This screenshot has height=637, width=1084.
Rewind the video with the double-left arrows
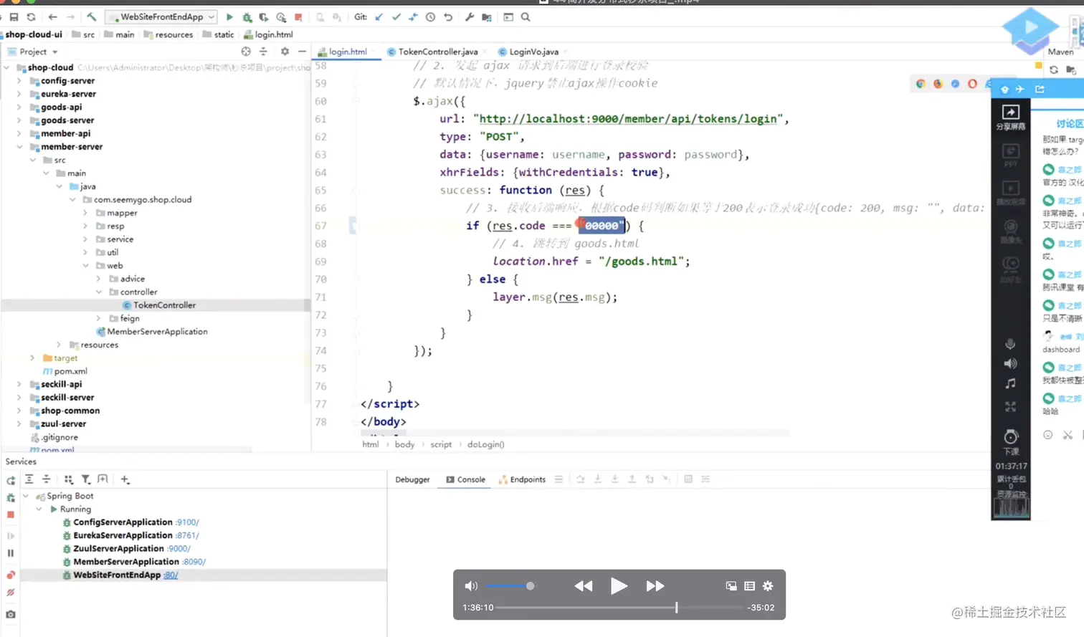pyautogui.click(x=584, y=586)
